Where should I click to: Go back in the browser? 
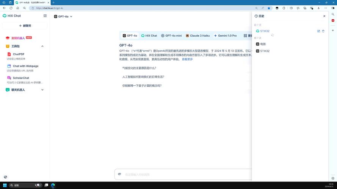(x=4, y=8)
